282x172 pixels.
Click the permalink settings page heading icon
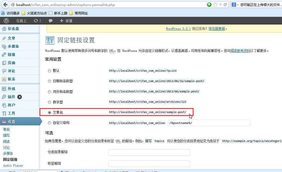click(x=50, y=40)
